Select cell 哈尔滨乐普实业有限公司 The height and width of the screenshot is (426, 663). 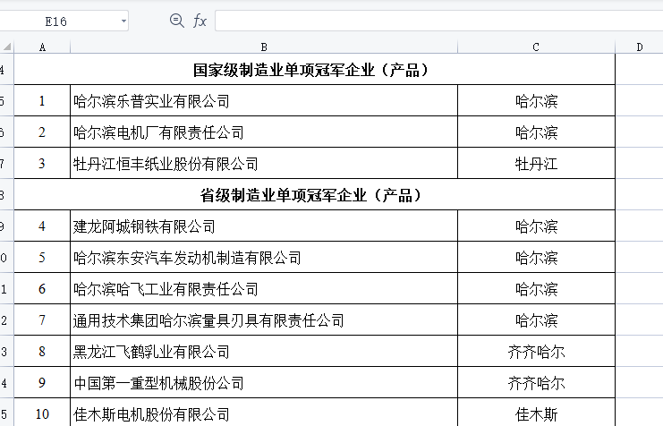(264, 101)
